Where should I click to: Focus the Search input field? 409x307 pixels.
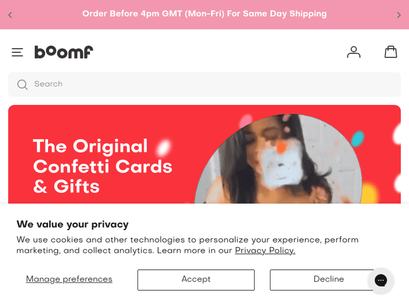[x=207, y=85]
